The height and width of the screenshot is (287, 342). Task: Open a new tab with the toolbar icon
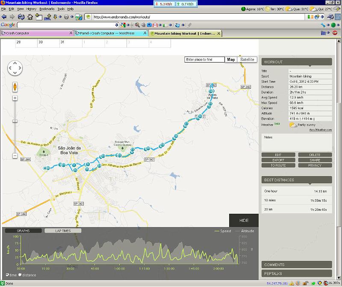[38, 17]
